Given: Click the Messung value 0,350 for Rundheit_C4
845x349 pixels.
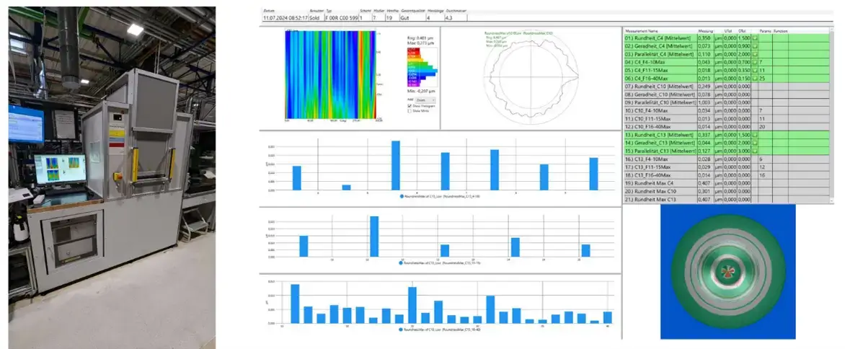Looking at the screenshot, I should pyautogui.click(x=704, y=38).
